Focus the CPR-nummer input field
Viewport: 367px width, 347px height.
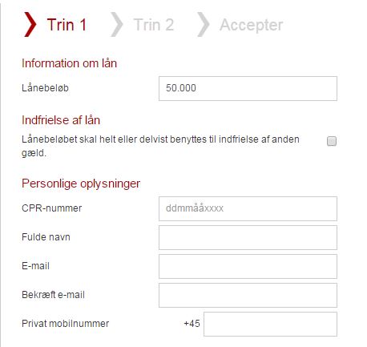248,208
